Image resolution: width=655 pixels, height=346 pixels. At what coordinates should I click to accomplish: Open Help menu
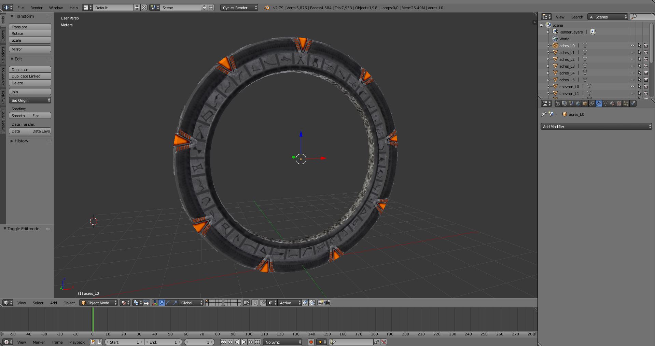pos(73,8)
